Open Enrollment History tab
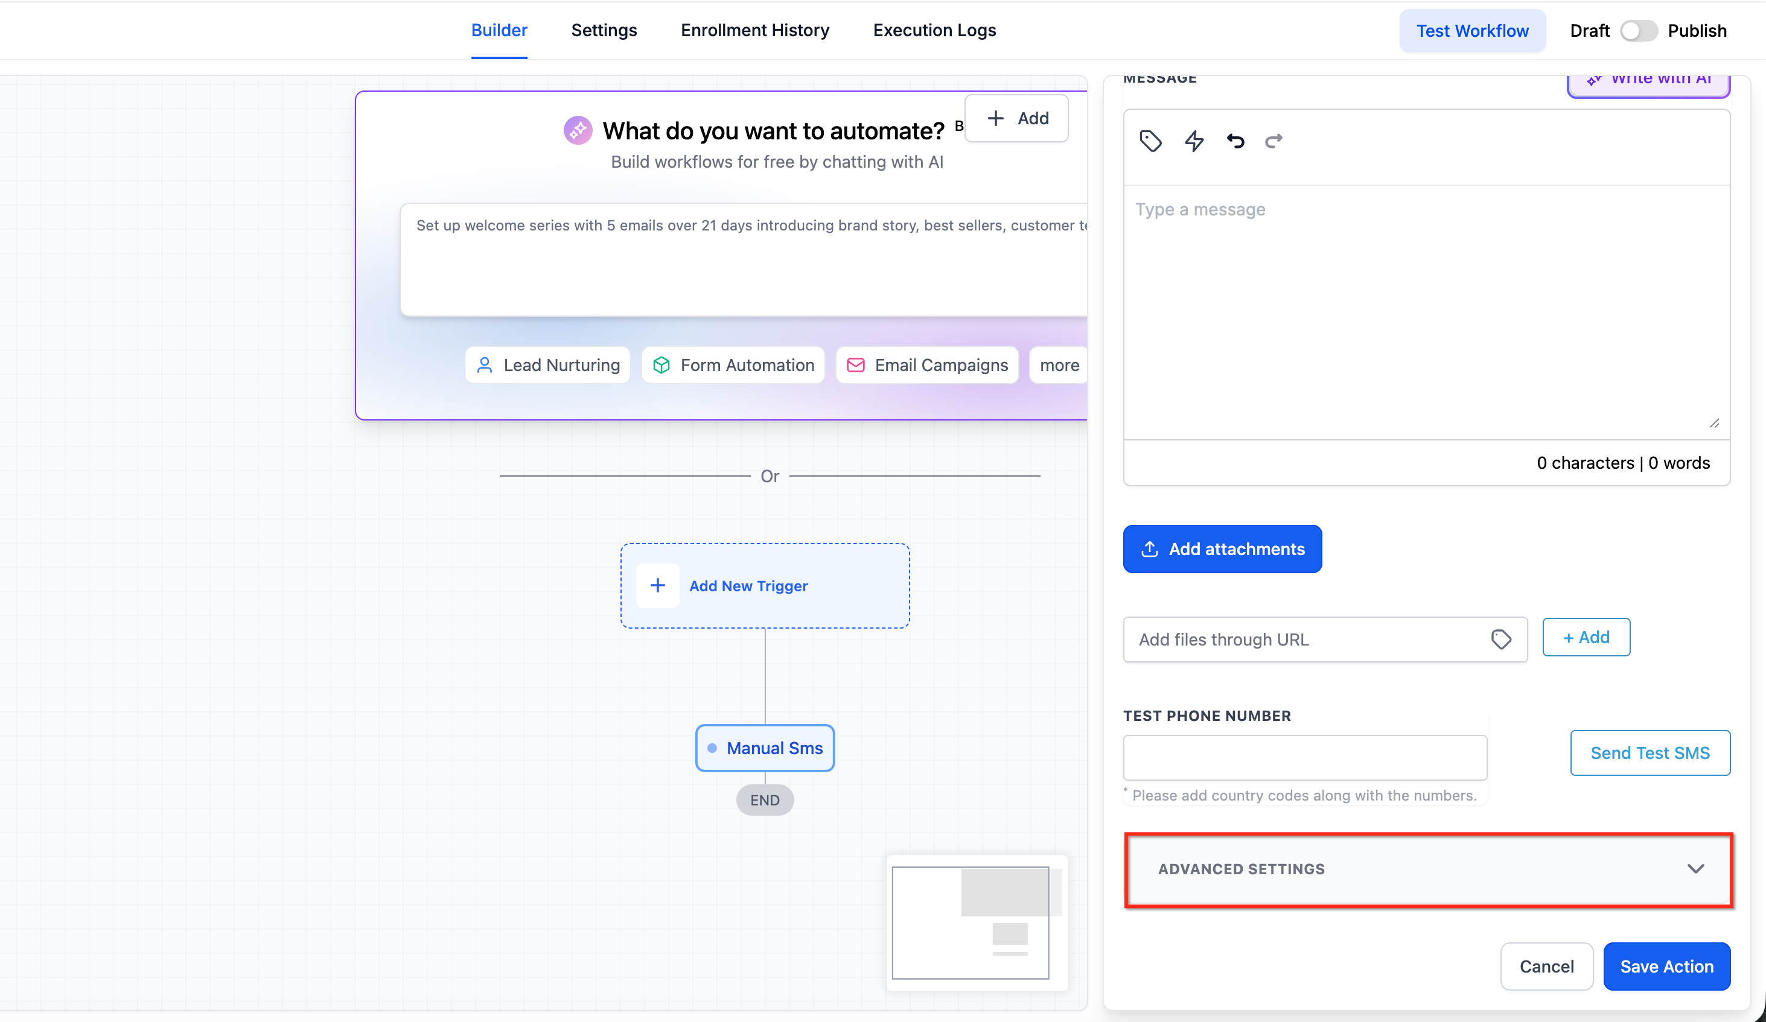Screen dimensions: 1766x1022 point(754,30)
